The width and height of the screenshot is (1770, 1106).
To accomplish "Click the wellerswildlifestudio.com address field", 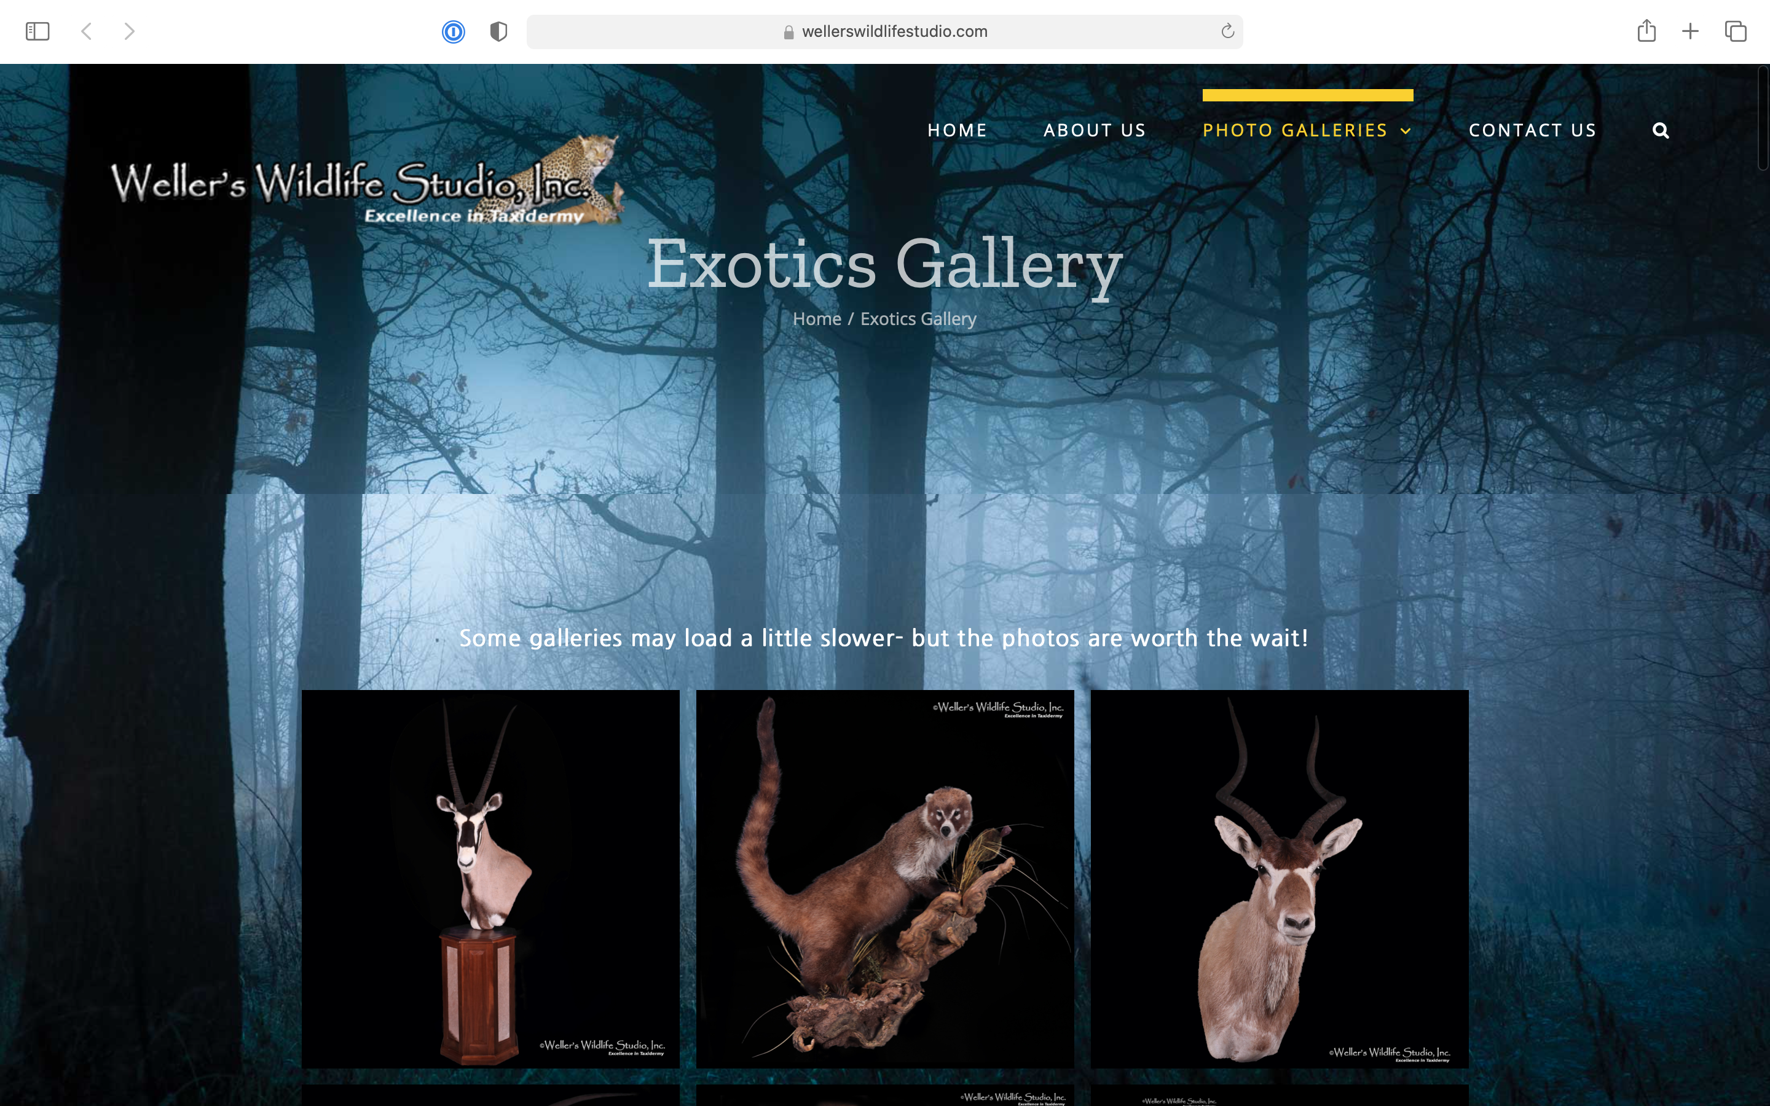I will pos(884,31).
